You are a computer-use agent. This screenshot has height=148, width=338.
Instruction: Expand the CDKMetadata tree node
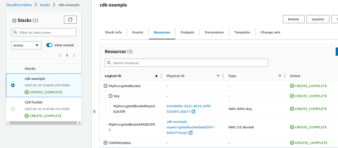tap(106, 143)
